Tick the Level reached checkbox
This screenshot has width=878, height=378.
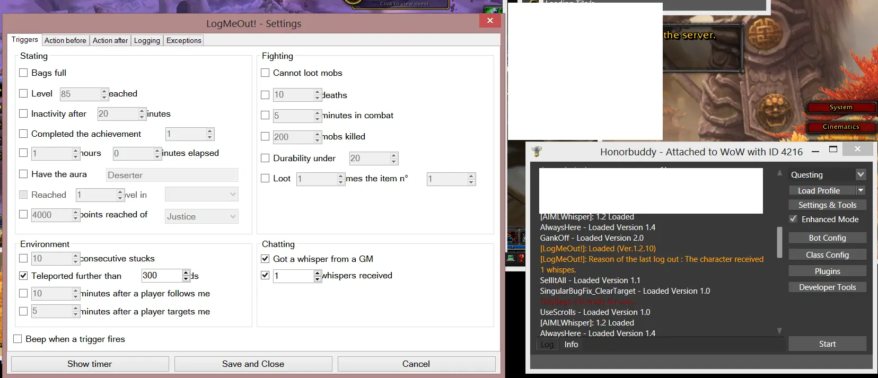(23, 93)
